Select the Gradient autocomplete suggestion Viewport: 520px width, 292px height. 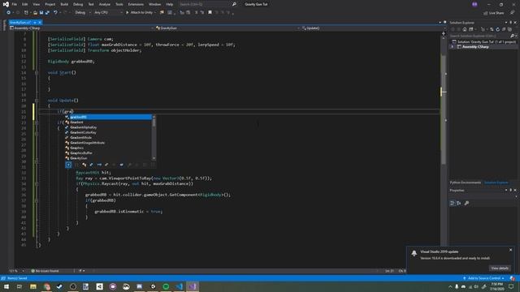(x=108, y=122)
